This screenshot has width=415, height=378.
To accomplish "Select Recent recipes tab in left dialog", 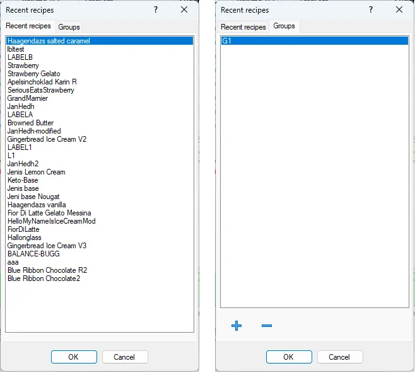I will [x=28, y=26].
